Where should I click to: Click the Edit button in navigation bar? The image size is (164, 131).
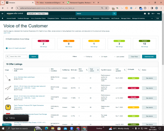[157, 18]
